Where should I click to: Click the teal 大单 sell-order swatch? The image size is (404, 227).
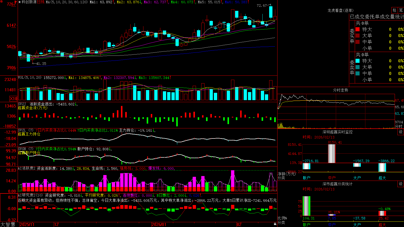[358, 67]
